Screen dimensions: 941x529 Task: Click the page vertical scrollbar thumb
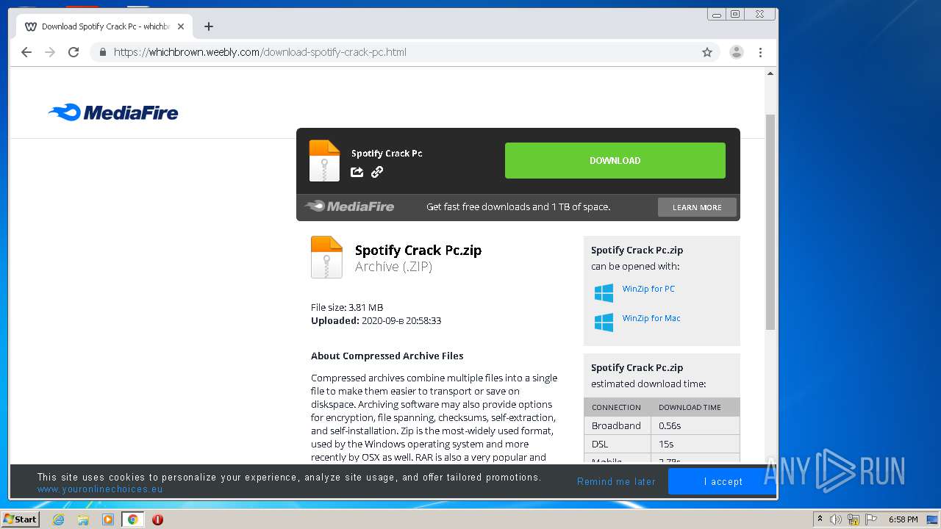(x=770, y=222)
